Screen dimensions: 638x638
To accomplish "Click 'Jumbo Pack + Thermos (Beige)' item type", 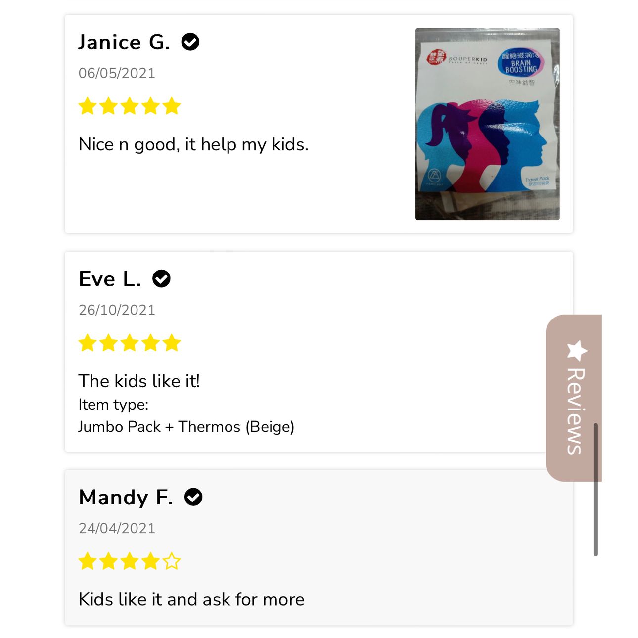I will click(186, 427).
